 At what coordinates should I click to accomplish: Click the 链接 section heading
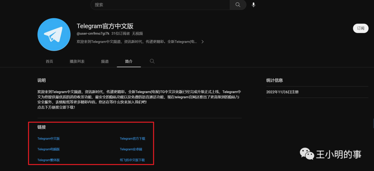42,127
